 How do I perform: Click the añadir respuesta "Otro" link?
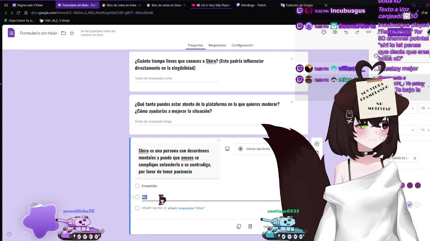[186, 208]
